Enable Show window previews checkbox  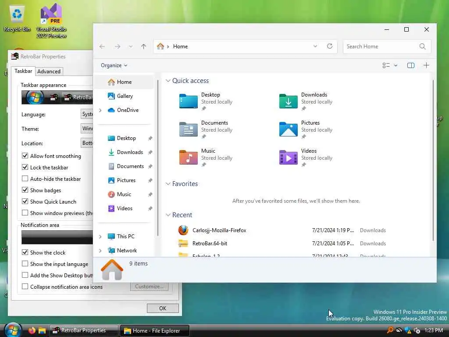[25, 213]
